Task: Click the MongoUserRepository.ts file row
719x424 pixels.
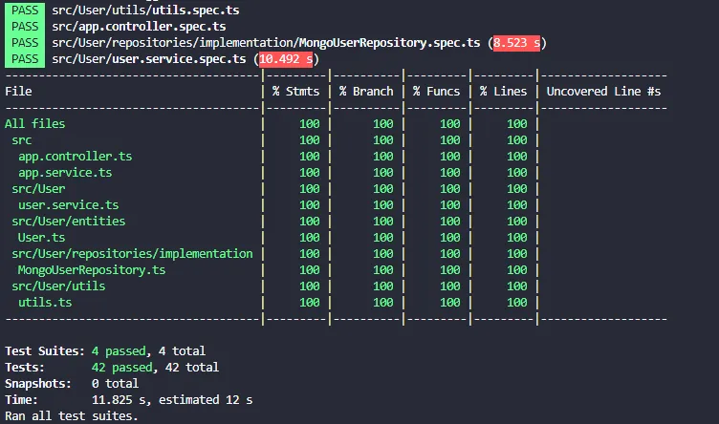Action: 92,270
